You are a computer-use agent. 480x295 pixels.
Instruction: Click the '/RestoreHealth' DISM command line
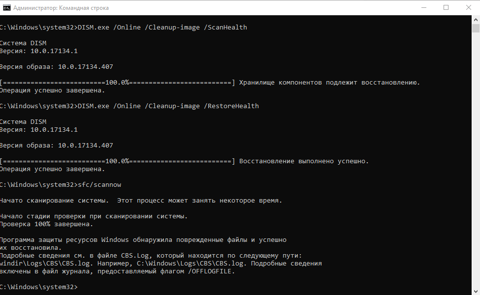pyautogui.click(x=129, y=106)
